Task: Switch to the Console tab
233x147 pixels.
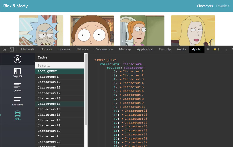Action: coord(46,49)
